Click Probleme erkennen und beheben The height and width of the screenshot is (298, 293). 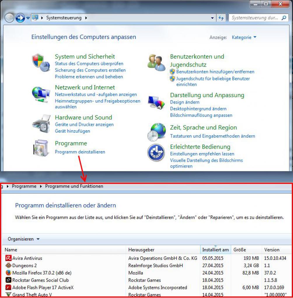(89, 77)
